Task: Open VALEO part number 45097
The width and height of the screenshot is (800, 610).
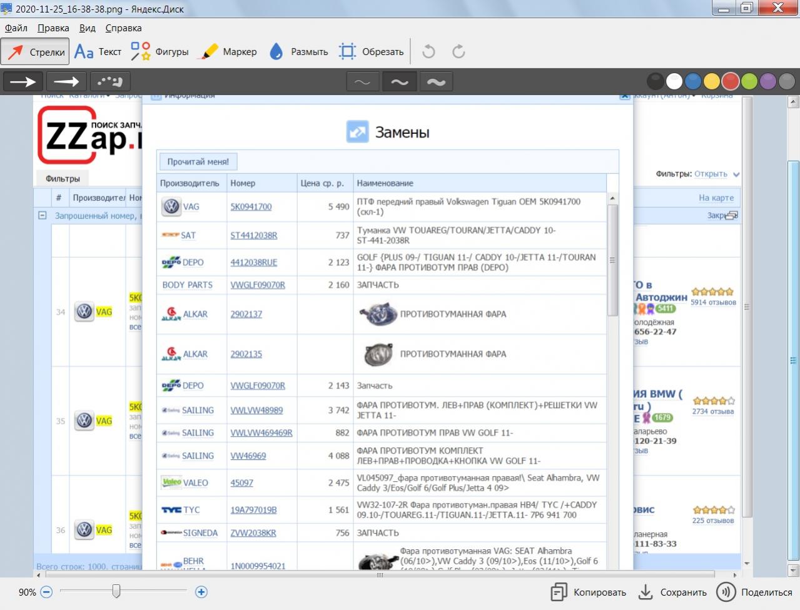Action: 241,482
